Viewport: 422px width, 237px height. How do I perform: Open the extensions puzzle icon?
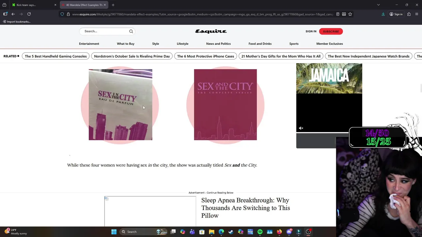409,14
